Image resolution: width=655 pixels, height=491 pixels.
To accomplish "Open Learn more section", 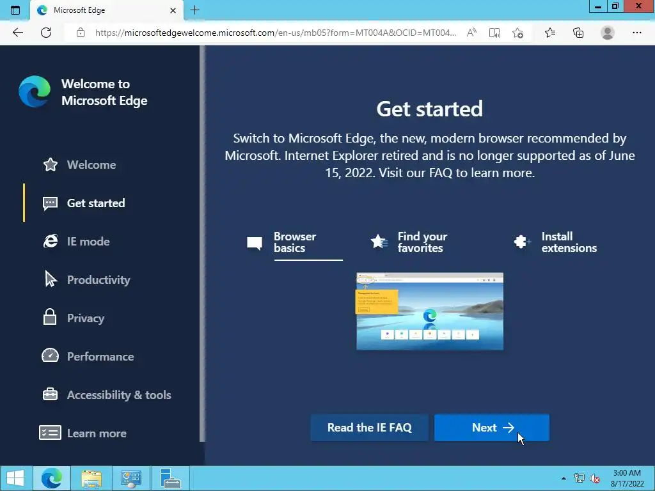I will 97,433.
